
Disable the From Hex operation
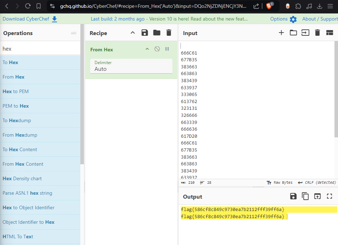(157, 49)
